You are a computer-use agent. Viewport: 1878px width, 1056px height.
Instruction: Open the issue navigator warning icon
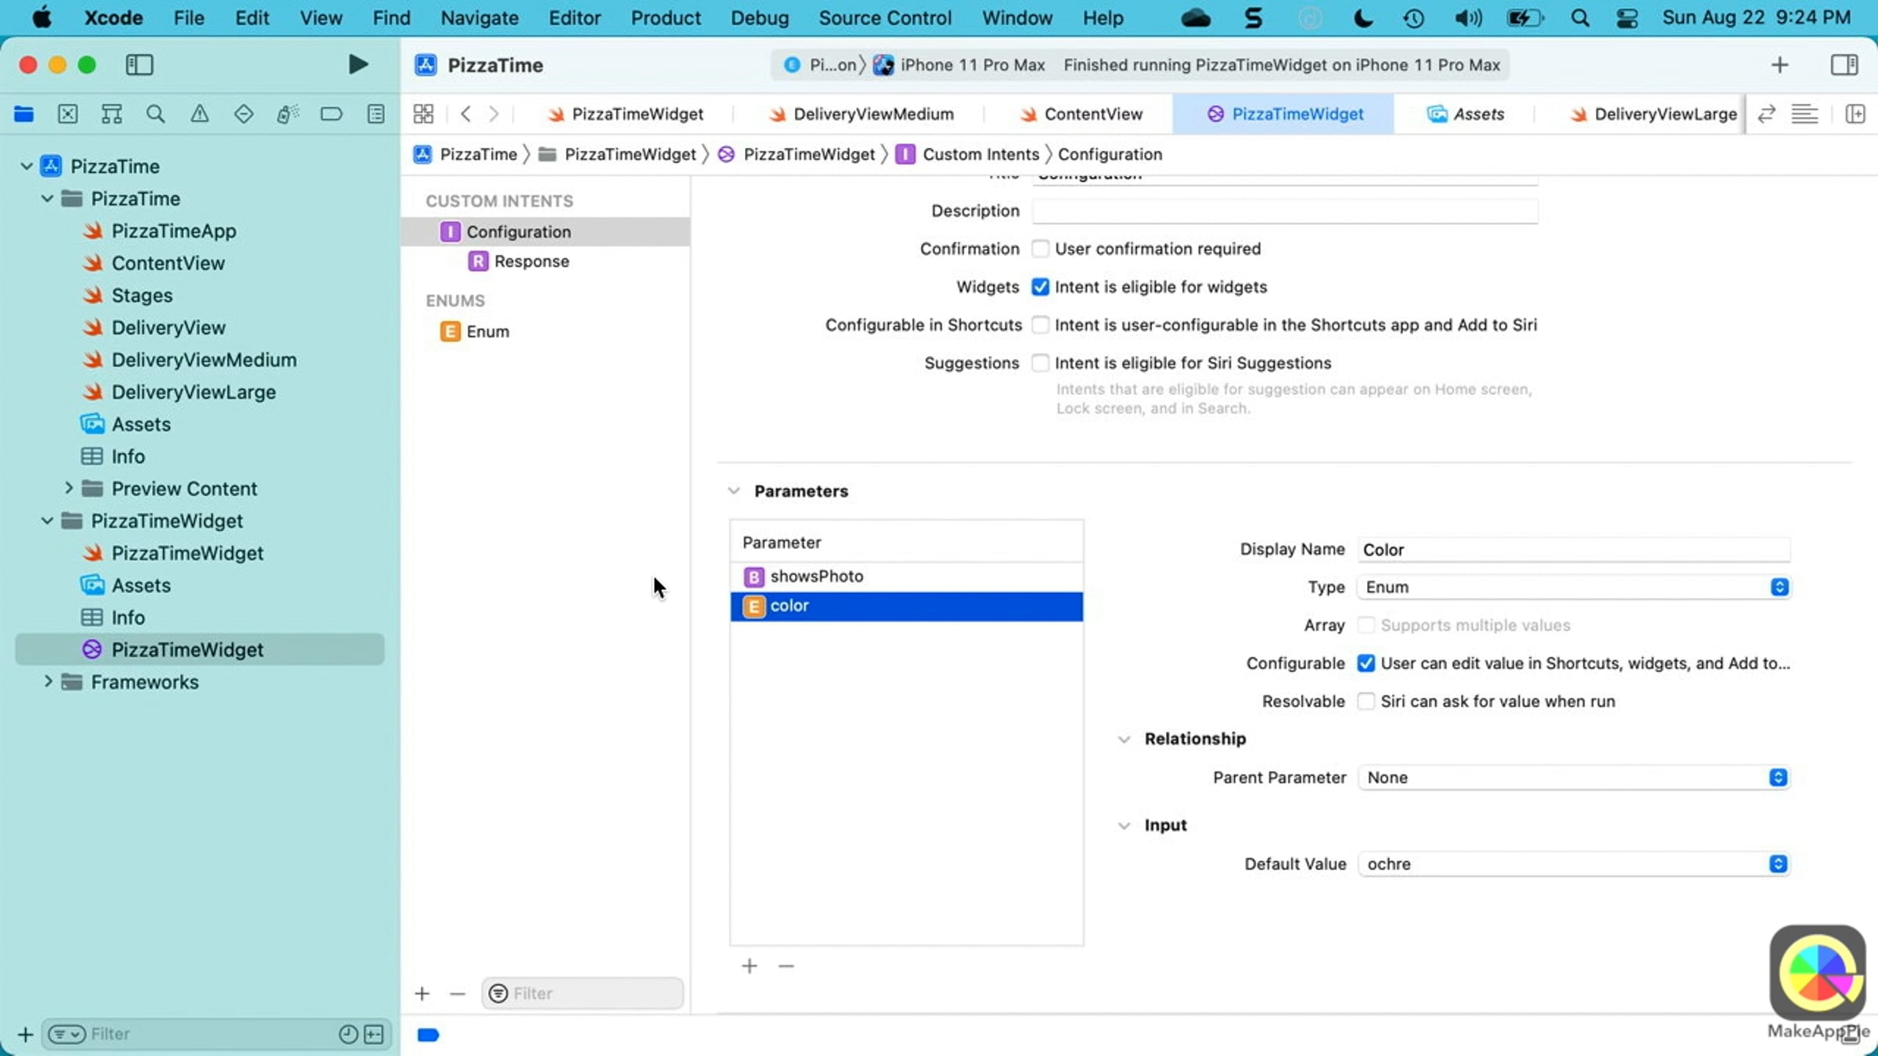[200, 114]
